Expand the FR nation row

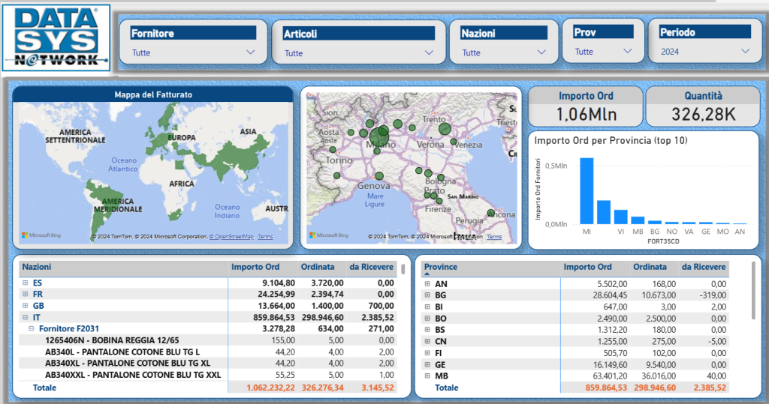(x=26, y=294)
